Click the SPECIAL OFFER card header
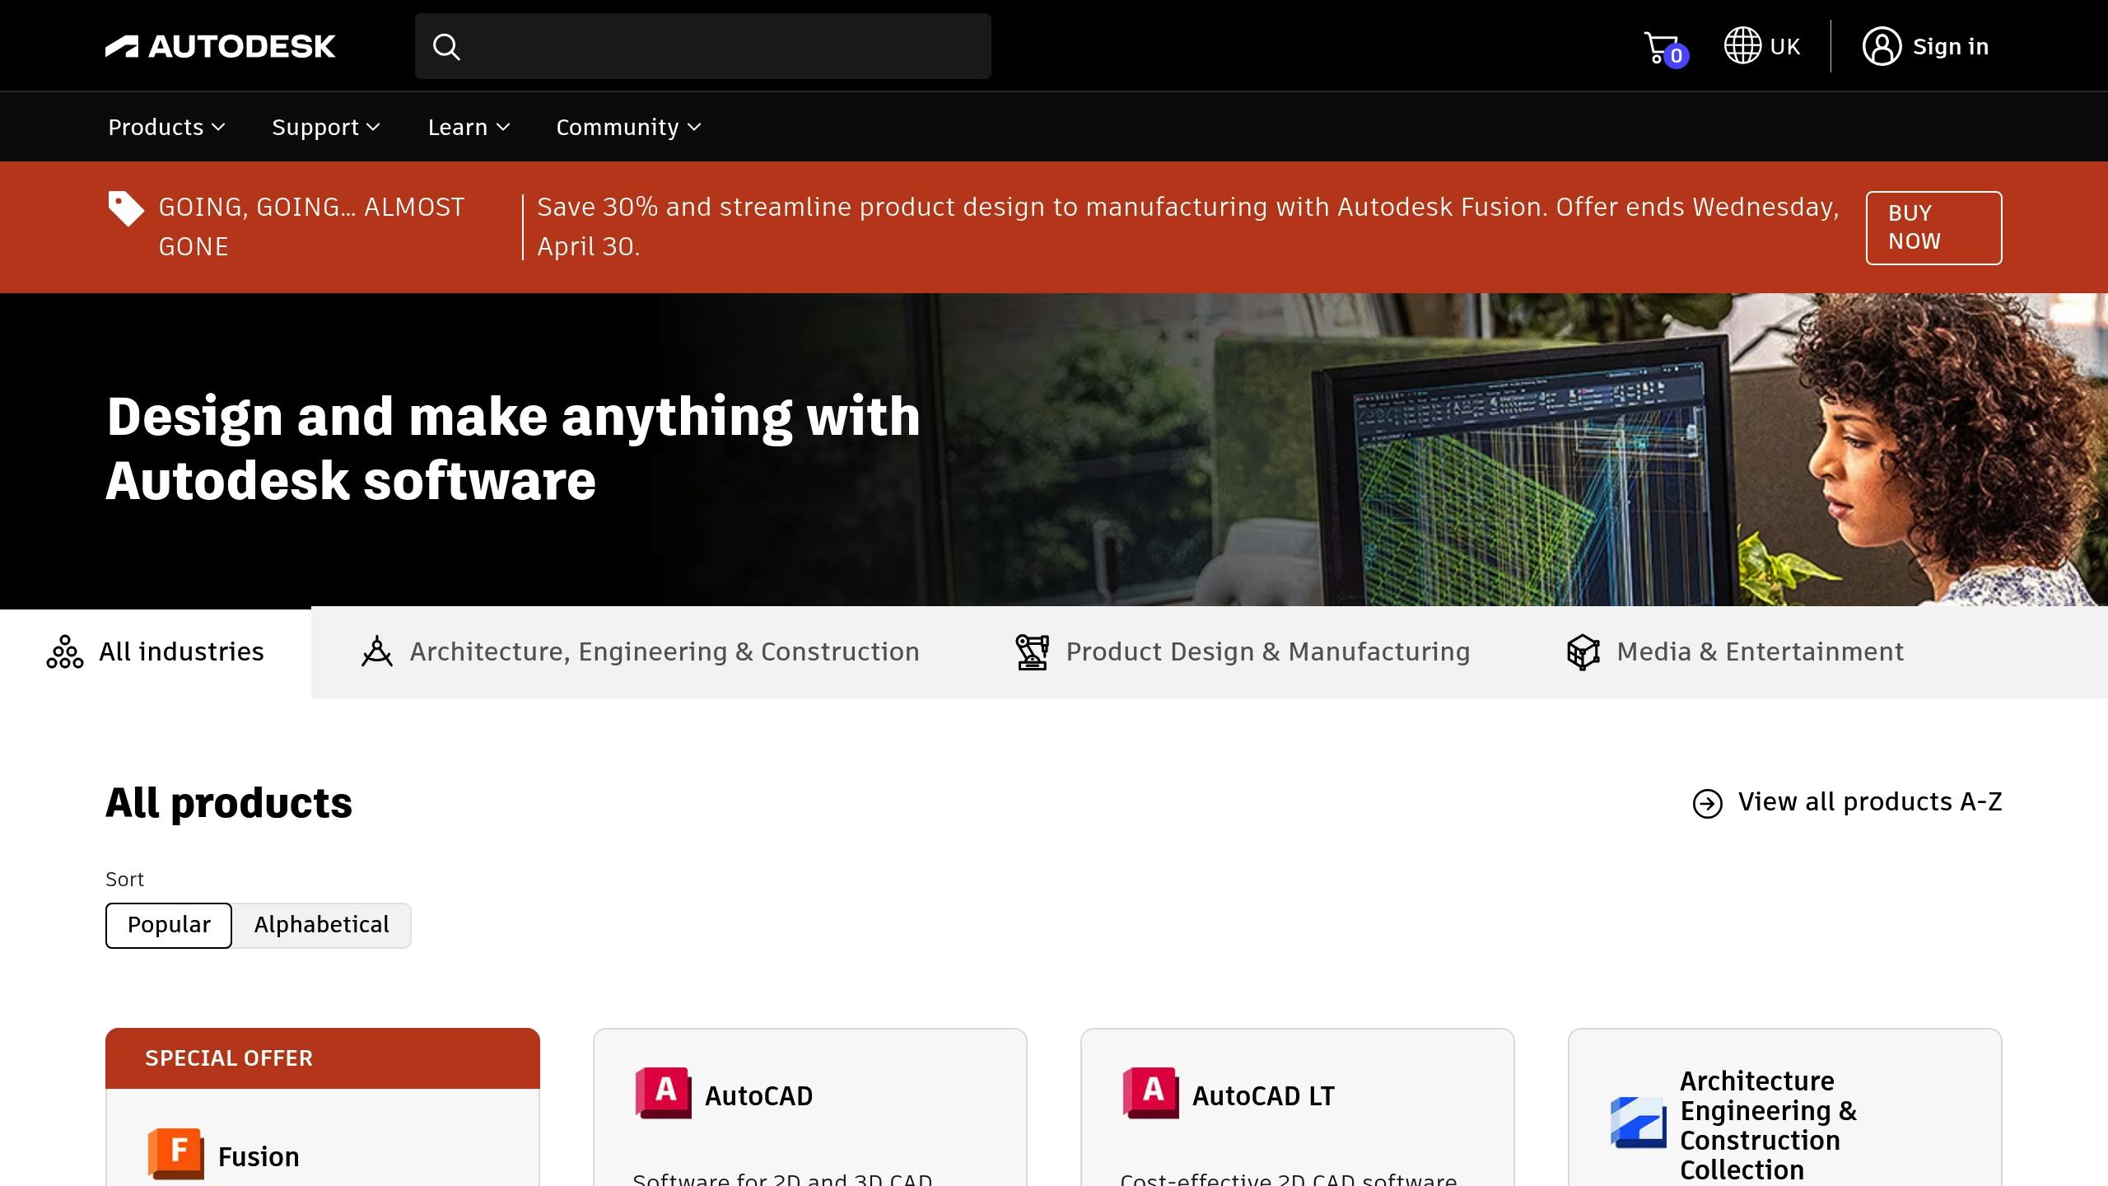The image size is (2108, 1186). pos(323,1058)
